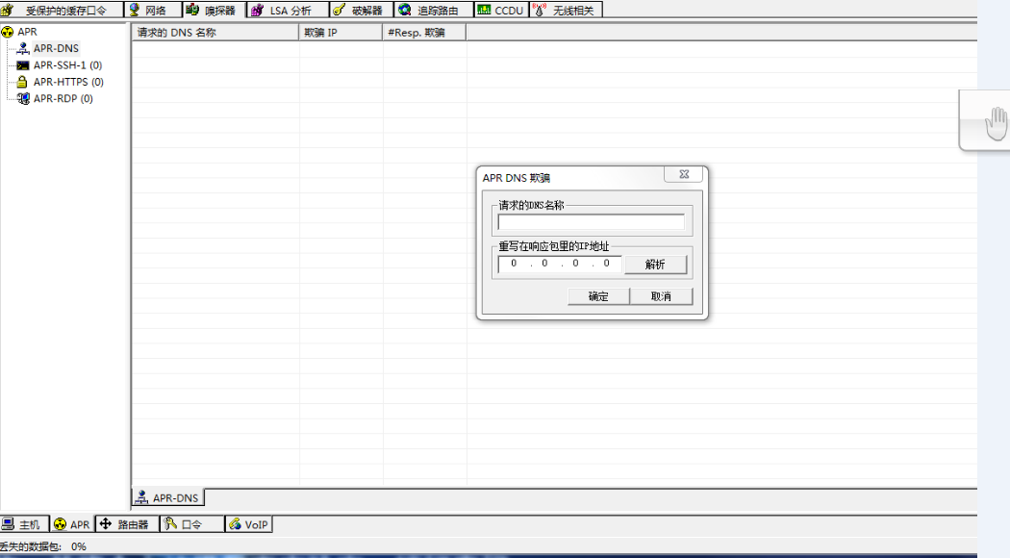The image size is (1010, 558).
Task: Open the LSA 分析 tab
Action: [x=288, y=10]
